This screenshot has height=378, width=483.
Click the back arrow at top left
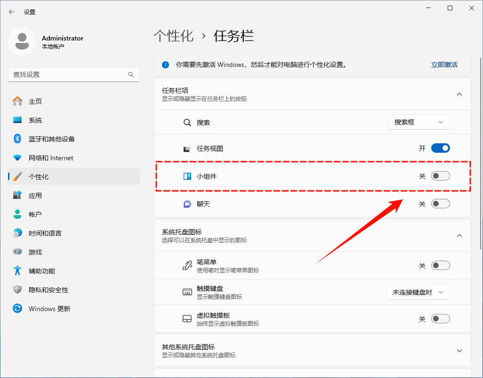pyautogui.click(x=11, y=12)
